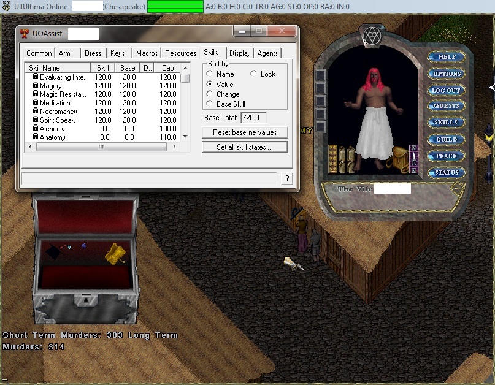
Task: Click the diamond icon beside the character name
Action: 457,189
